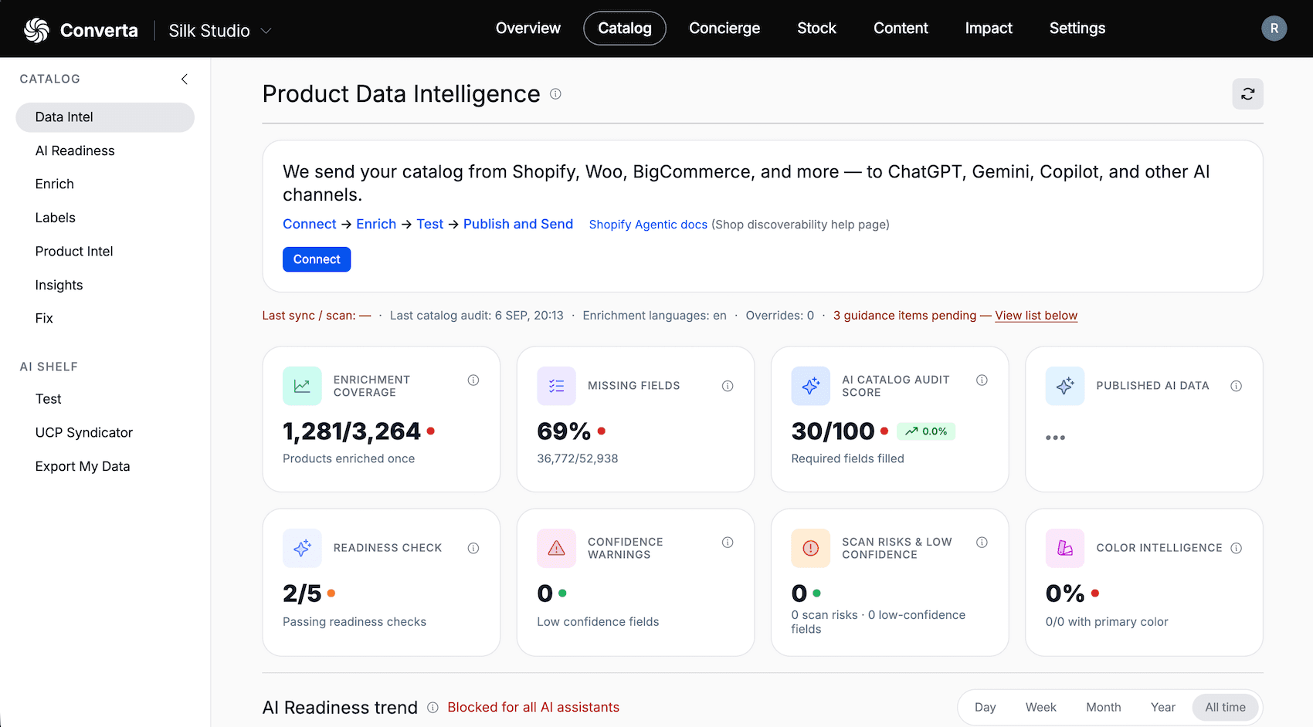
Task: Click the Blocked for all AI assistants text
Action: click(533, 708)
